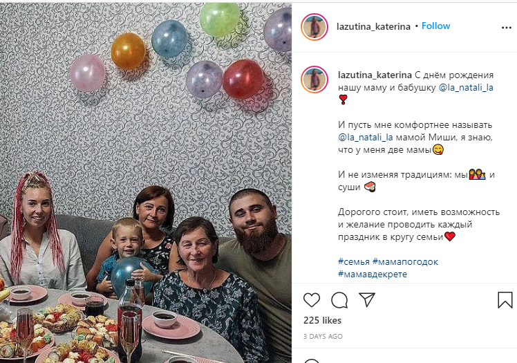Viewport: 517px width, 363px height.
Task: Click the 3 DAYS AGO timestamp
Action: tap(323, 337)
